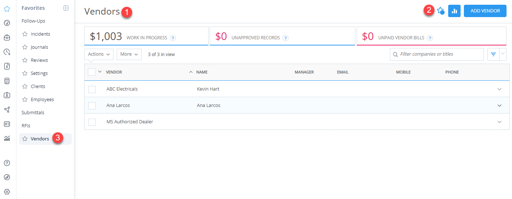Click the Filter companies or titles field

437,54
